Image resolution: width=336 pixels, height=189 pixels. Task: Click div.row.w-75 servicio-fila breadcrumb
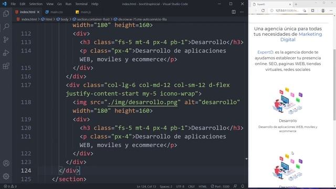tap(142, 19)
